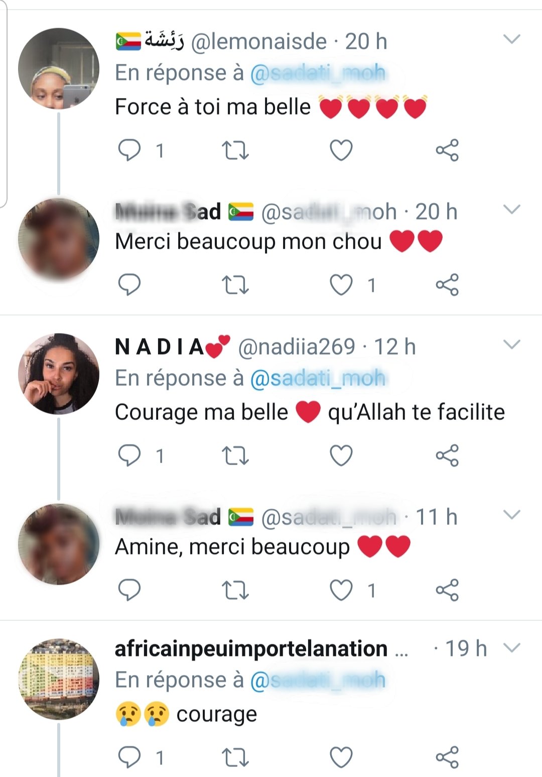
Task: Reply to the "courage" tweet
Action: 129,757
